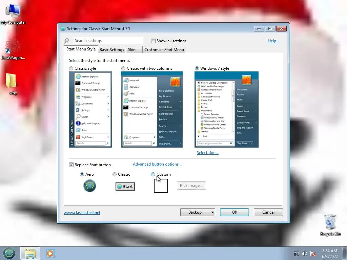The image size is (347, 260).
Task: Select the 'why' folder on desktop
Action: coord(12,84)
